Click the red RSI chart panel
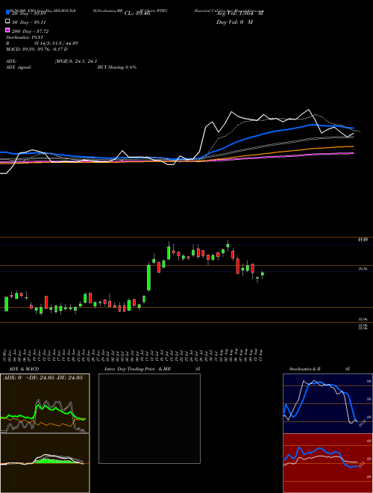Screen dimensions: 373x493 [x=327, y=463]
